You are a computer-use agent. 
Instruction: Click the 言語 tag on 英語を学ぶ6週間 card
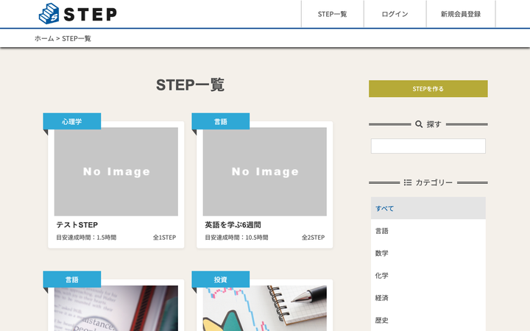221,121
